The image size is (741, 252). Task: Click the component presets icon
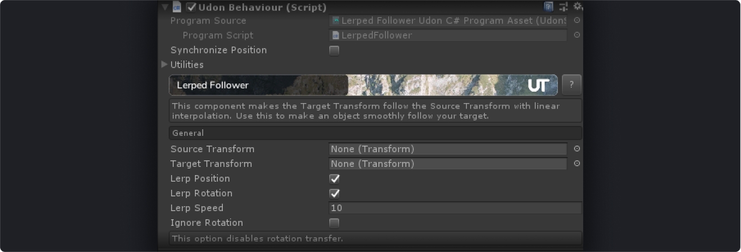pyautogui.click(x=564, y=7)
